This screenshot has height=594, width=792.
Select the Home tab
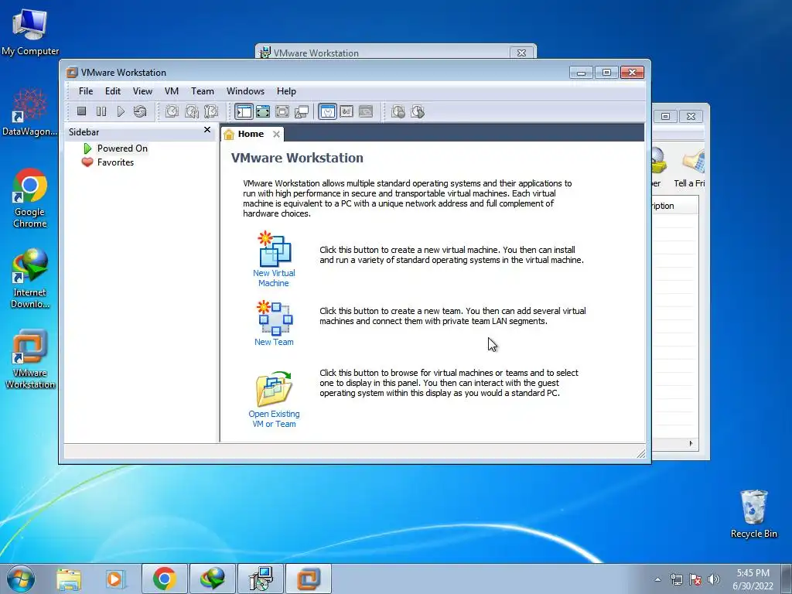coord(251,134)
